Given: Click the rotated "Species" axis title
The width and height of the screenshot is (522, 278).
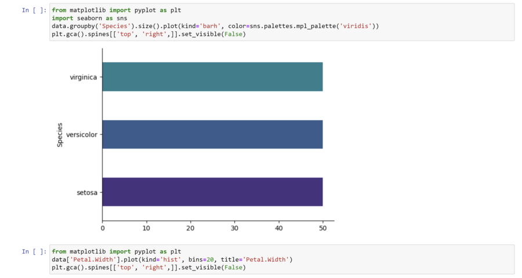Looking at the screenshot, I should pyautogui.click(x=60, y=134).
